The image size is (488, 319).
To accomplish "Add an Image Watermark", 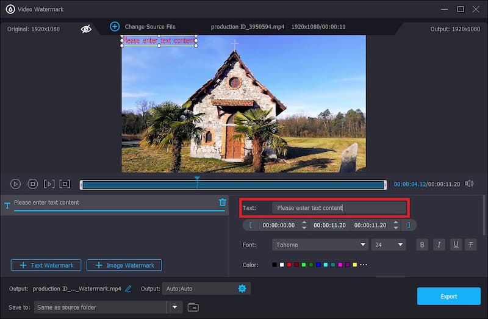I will tap(124, 265).
